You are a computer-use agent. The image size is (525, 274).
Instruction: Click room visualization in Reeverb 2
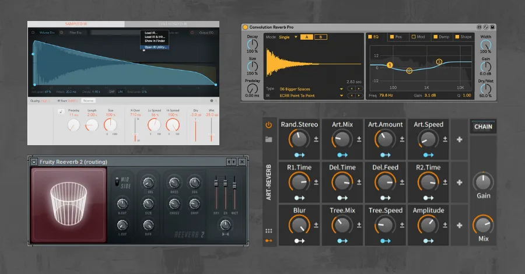[x=69, y=205]
